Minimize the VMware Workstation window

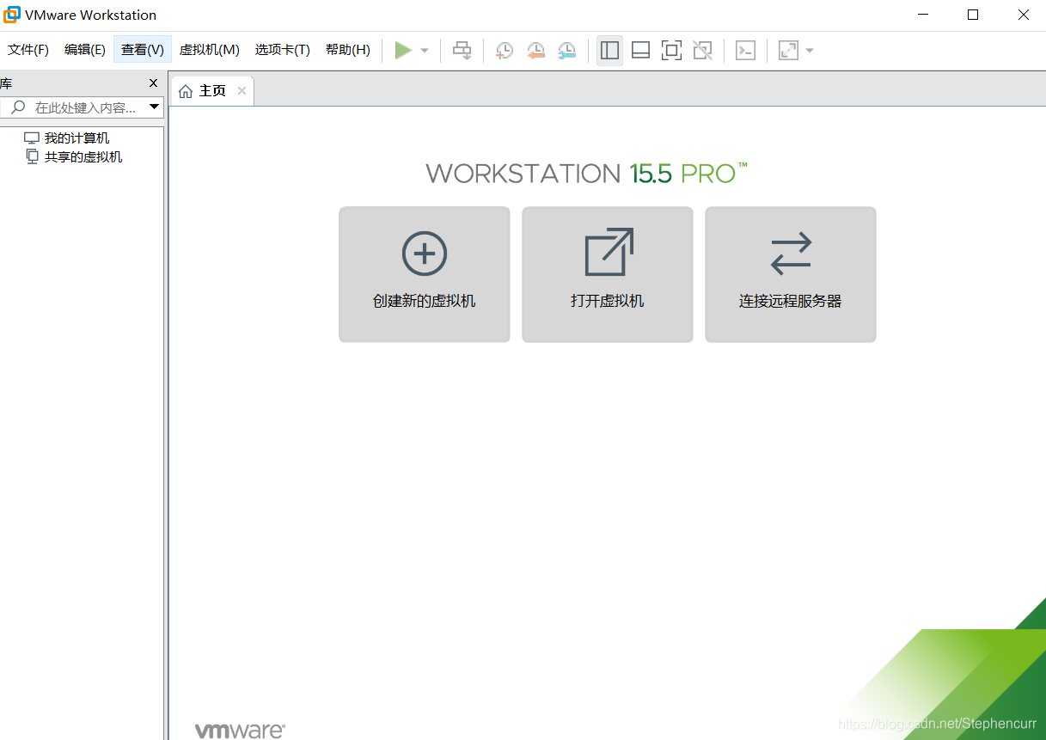[923, 15]
